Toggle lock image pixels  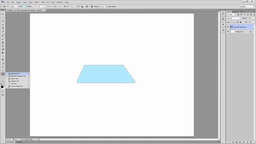point(235,22)
